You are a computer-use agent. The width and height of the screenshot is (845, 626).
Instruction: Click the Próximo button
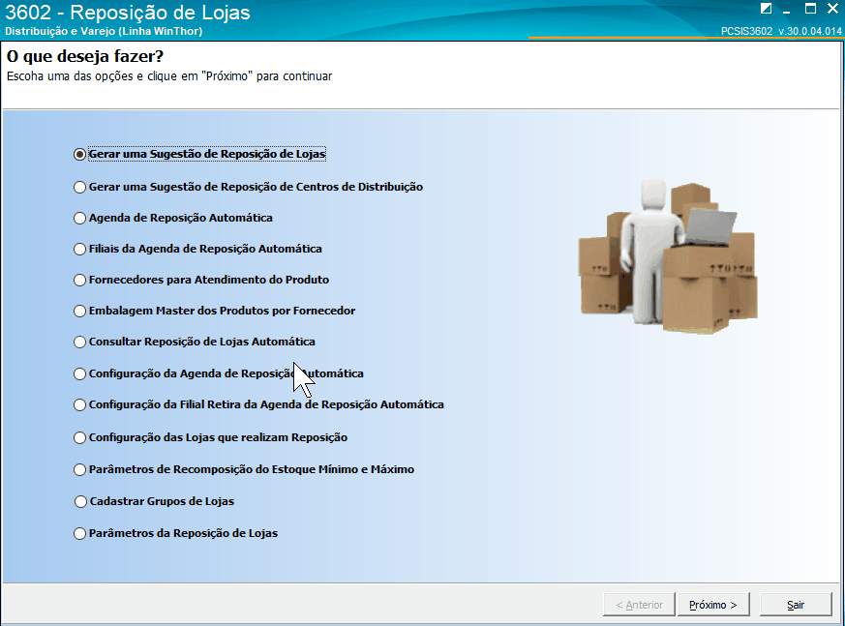[x=713, y=605]
